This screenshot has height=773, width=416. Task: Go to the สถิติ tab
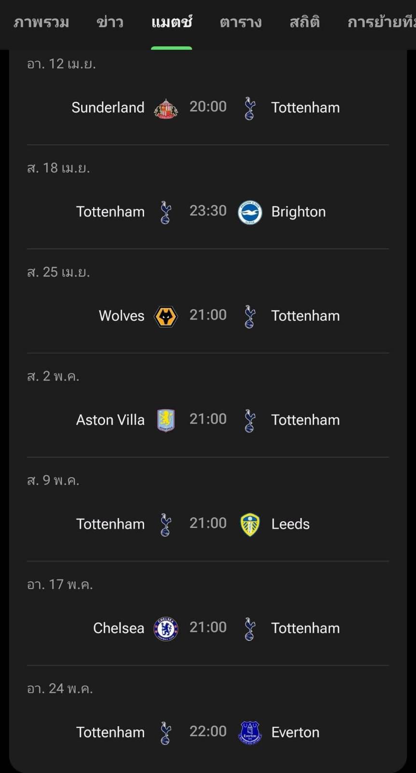(x=305, y=22)
